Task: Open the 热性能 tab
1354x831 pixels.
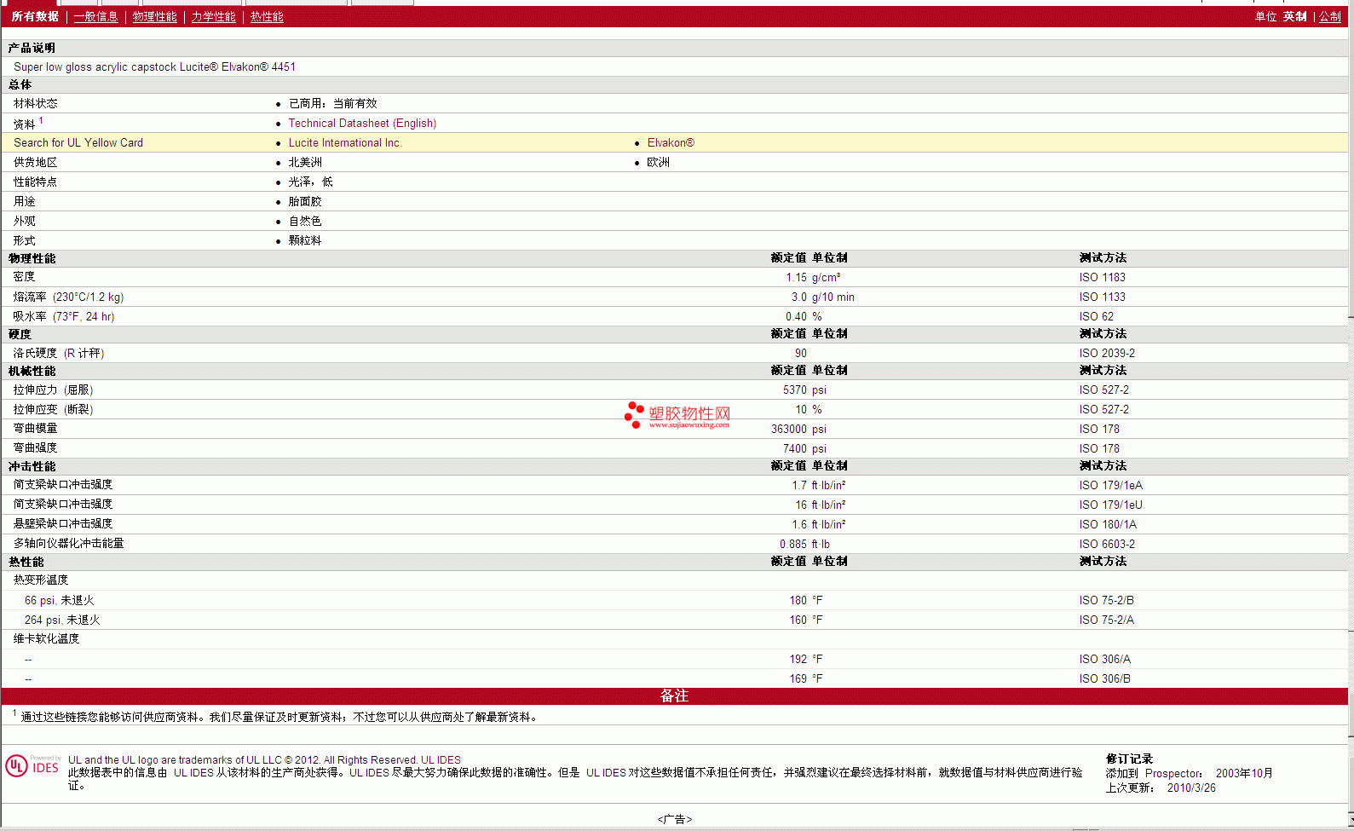Action: [267, 17]
